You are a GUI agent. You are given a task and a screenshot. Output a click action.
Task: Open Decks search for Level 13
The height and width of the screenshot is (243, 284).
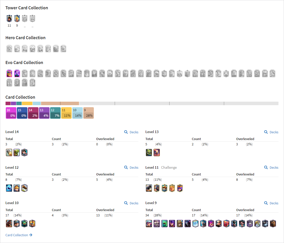[271, 132]
